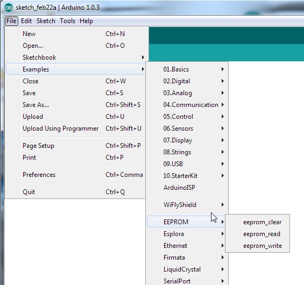Expand the 04.Communication submenu arrow
Image resolution: width=304 pixels, height=285 pixels.
coord(223,105)
